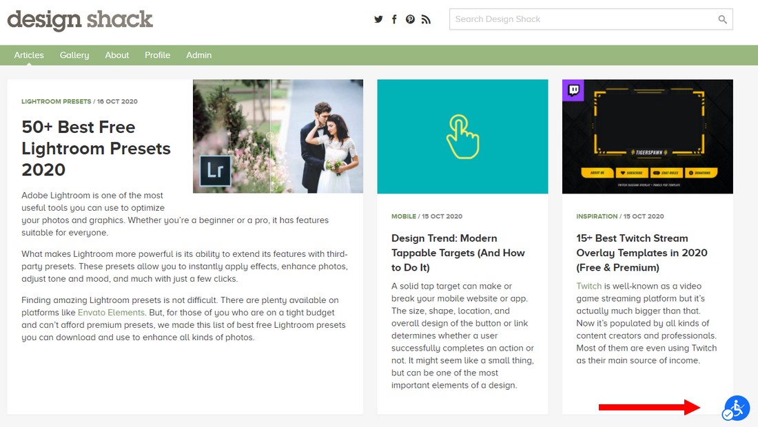This screenshot has width=758, height=427.
Task: Click the 'A solid tap target can make' excerpt
Action: 462,335
